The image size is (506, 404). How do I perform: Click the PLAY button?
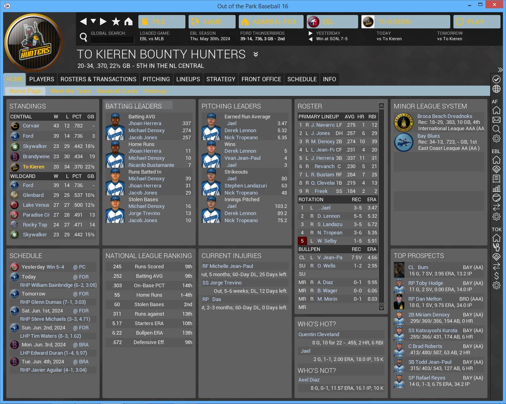point(476,22)
